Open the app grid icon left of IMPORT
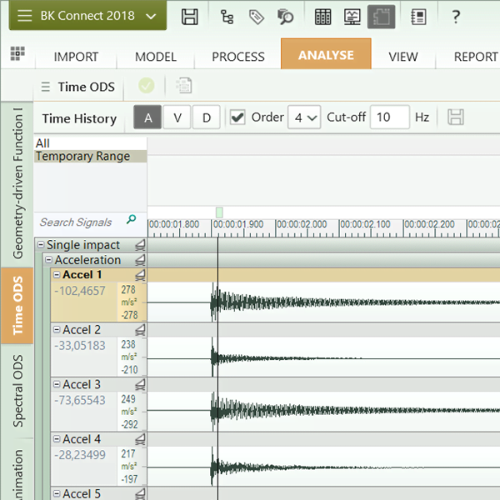Image resolution: width=500 pixels, height=500 pixels. (x=17, y=54)
